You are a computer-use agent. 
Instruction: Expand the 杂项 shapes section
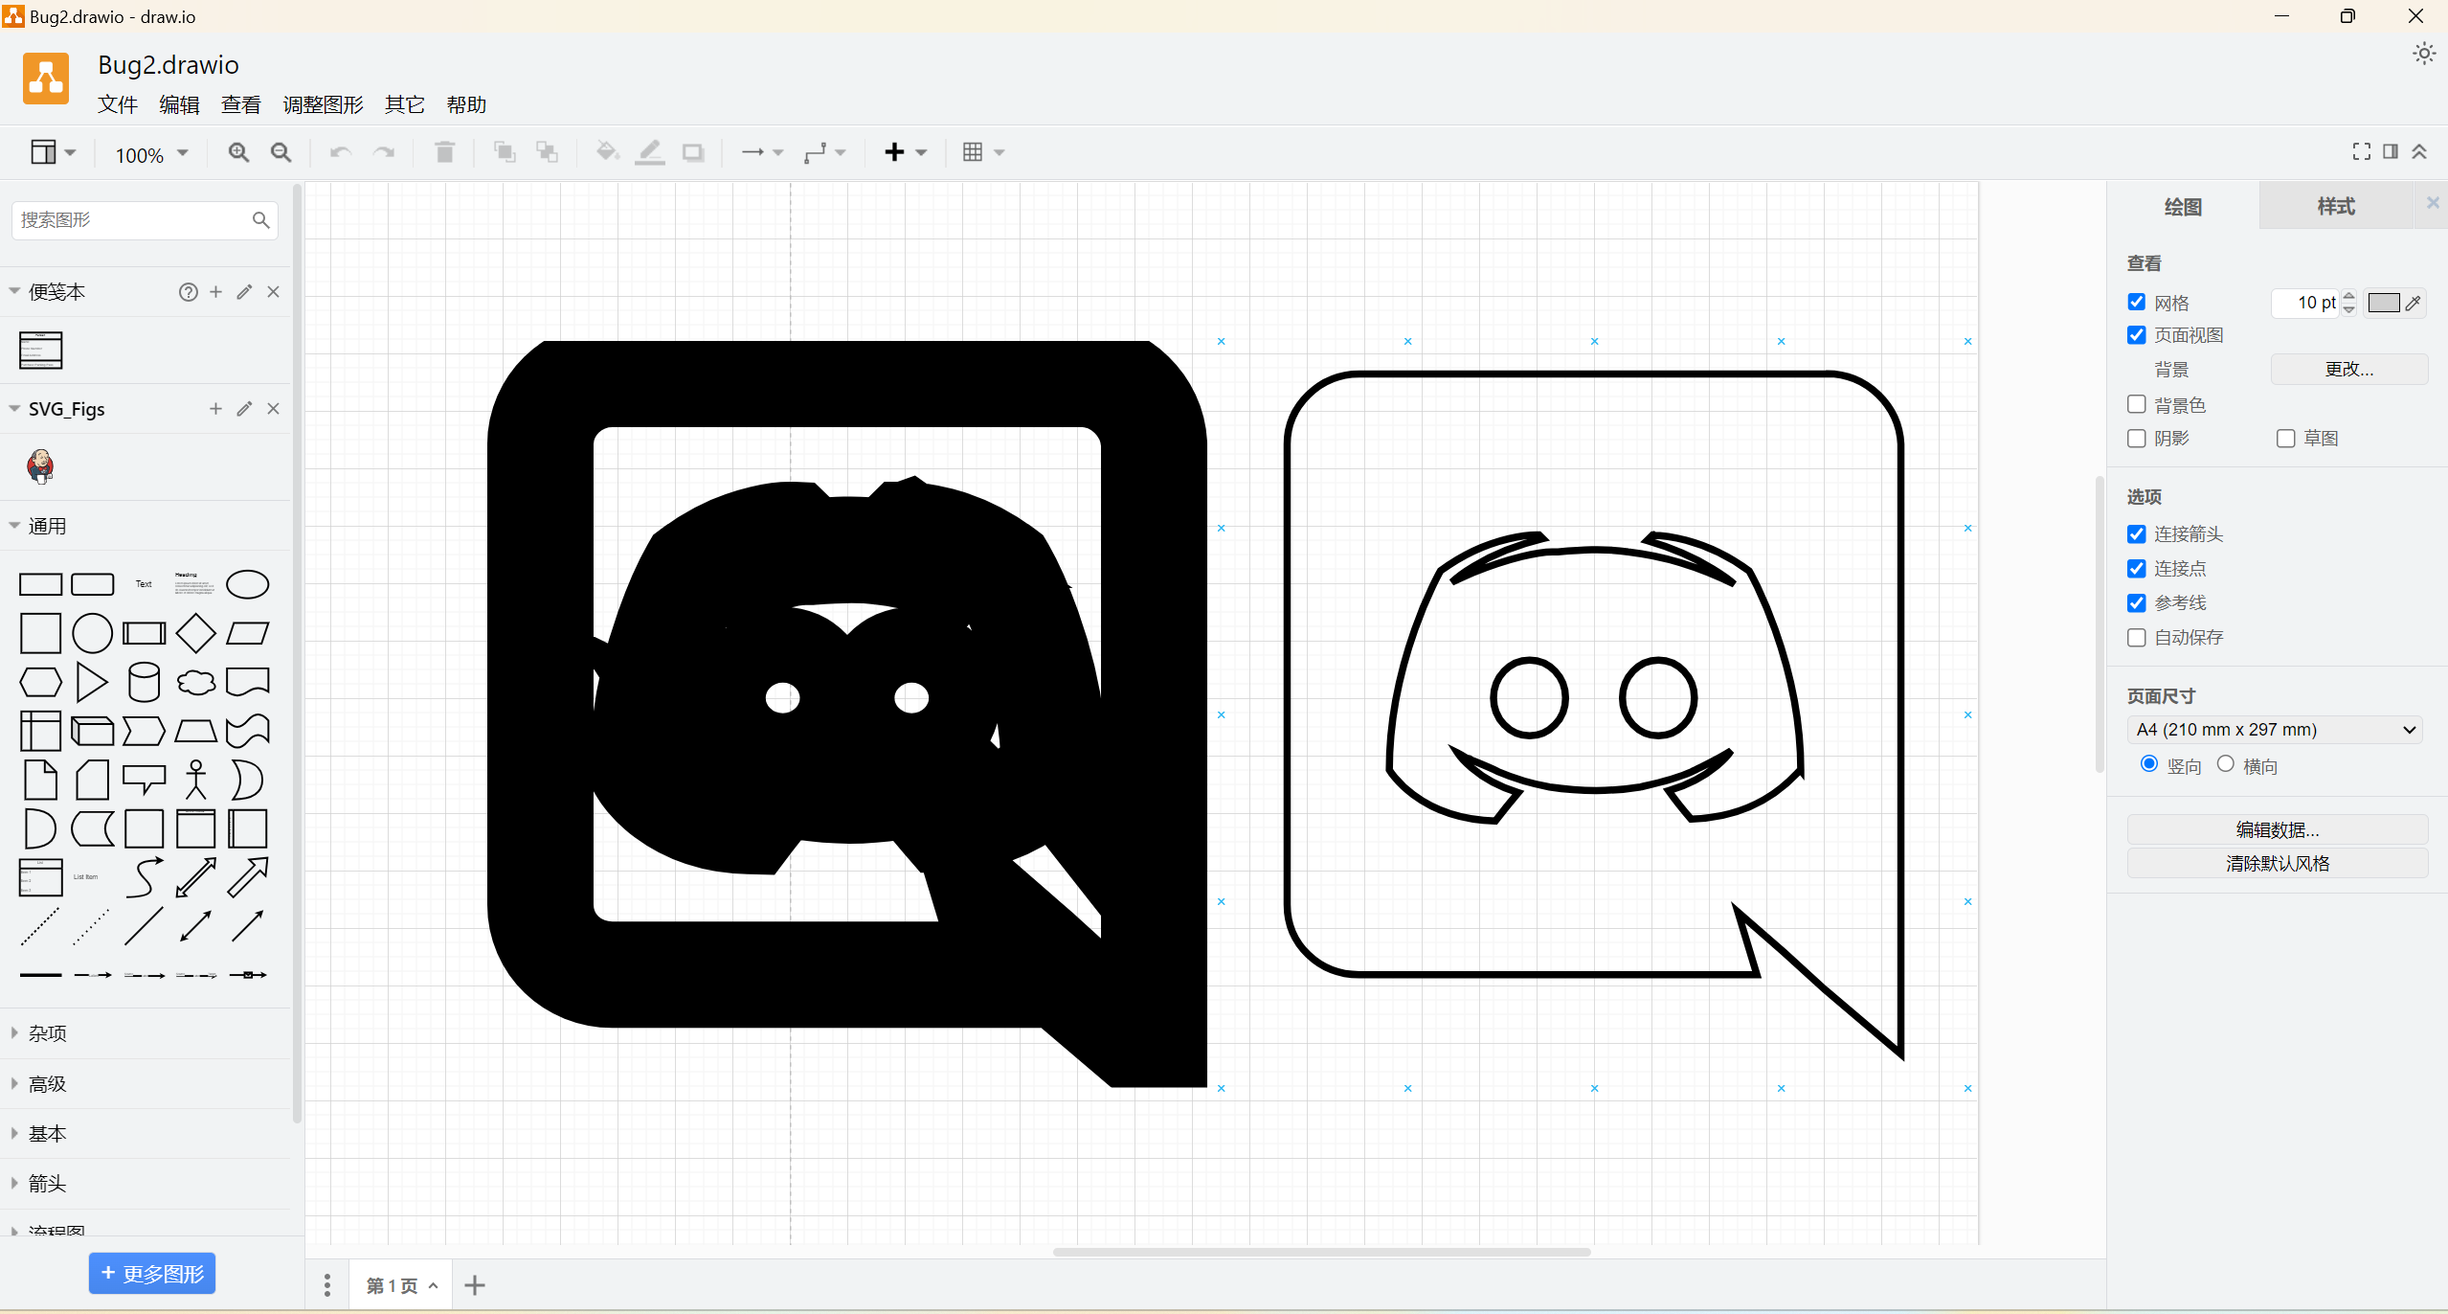coord(48,1033)
